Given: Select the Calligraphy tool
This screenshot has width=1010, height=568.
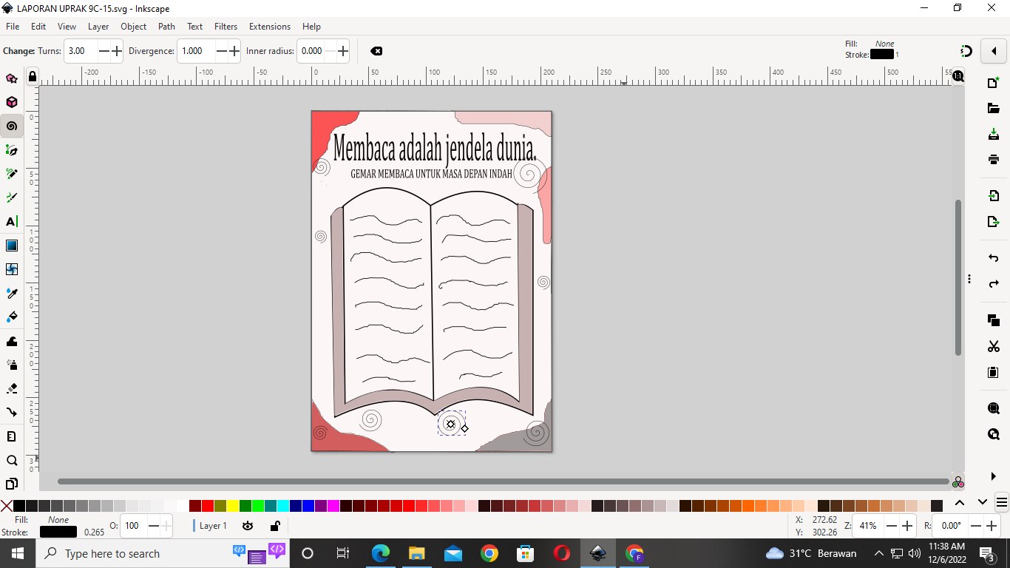Looking at the screenshot, I should tap(11, 197).
